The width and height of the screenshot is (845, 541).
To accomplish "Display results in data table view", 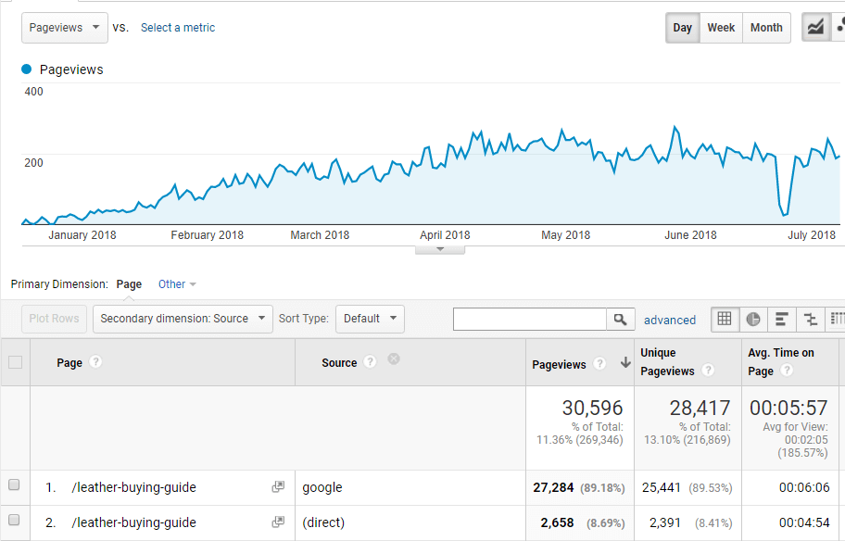I will coord(725,320).
